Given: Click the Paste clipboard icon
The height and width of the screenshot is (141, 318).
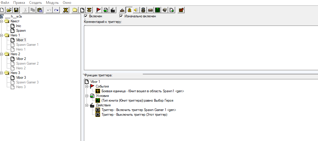Looking at the screenshot, I should (x=39, y=10).
